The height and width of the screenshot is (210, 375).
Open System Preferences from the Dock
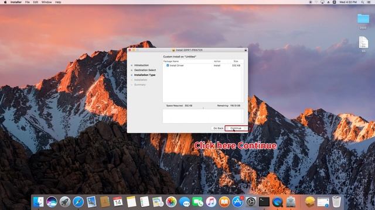[x=251, y=202]
